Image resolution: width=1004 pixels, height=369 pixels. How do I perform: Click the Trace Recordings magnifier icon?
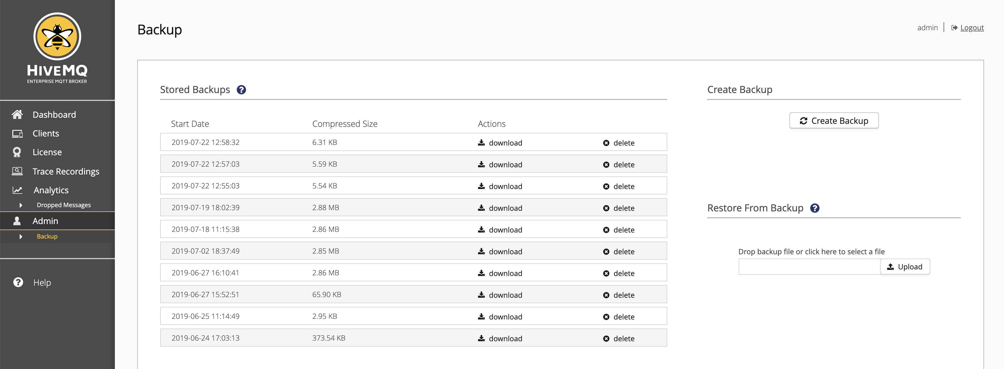click(17, 171)
